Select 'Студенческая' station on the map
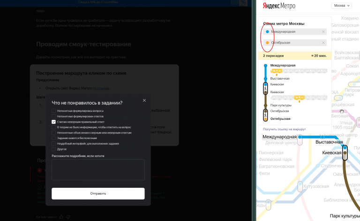The image size is (360, 221). point(335,166)
